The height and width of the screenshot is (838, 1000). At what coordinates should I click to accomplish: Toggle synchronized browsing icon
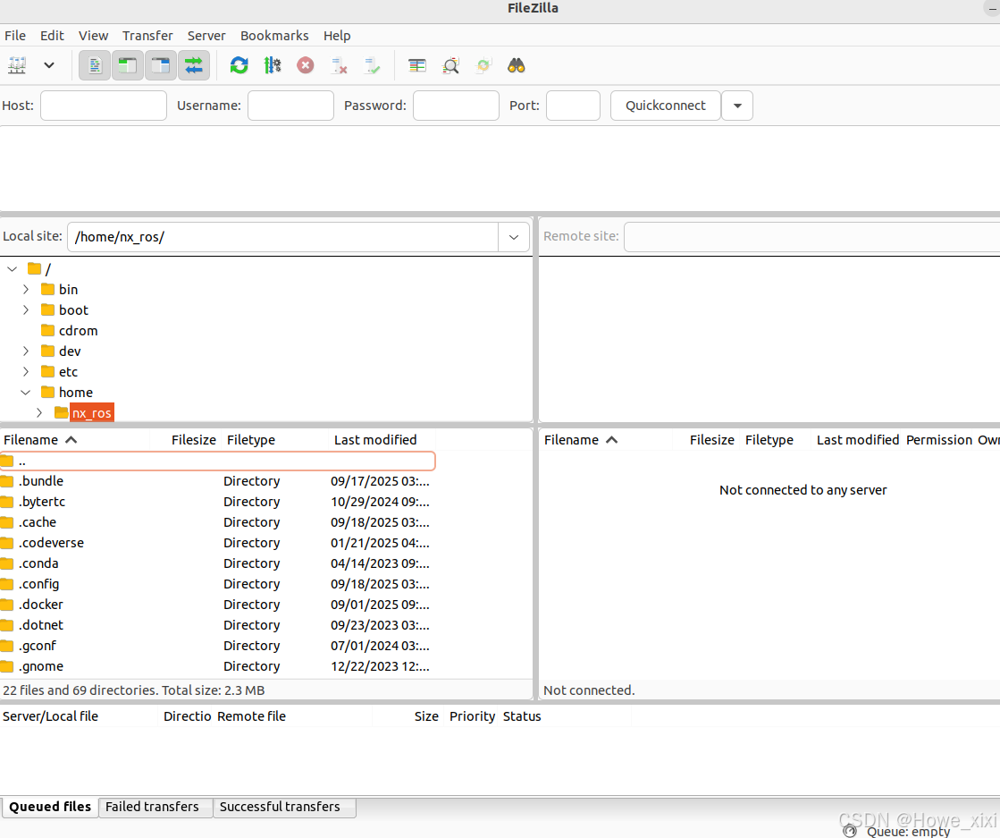pyautogui.click(x=483, y=65)
